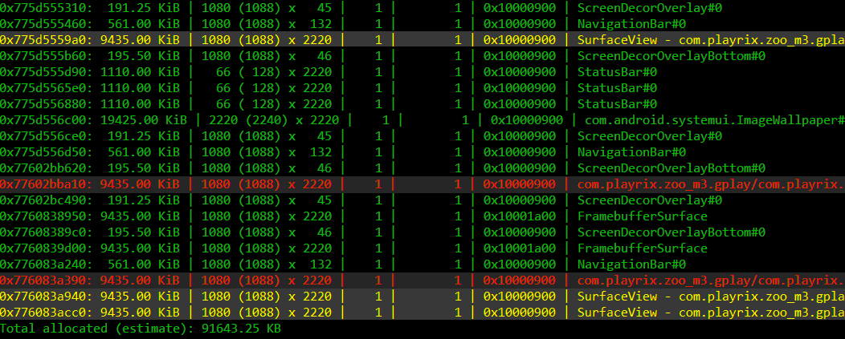This screenshot has height=339, width=845.
Task: Click SurfaceView name in row 0x775d5559a0
Action: 711,40
